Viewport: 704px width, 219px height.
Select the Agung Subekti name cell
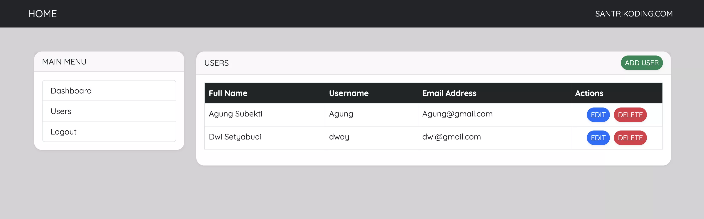[265, 115]
